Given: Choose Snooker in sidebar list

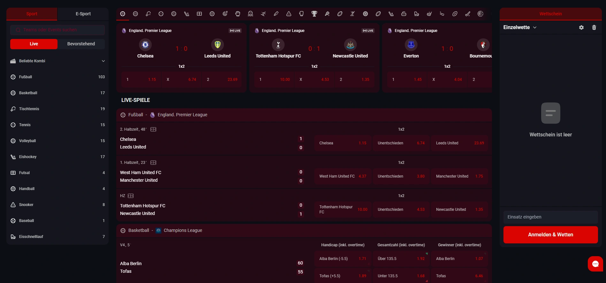Looking at the screenshot, I should pyautogui.click(x=58, y=205).
